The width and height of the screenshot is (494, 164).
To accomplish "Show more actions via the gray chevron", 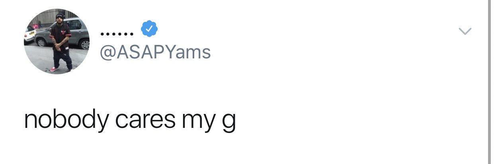I will click(465, 31).
